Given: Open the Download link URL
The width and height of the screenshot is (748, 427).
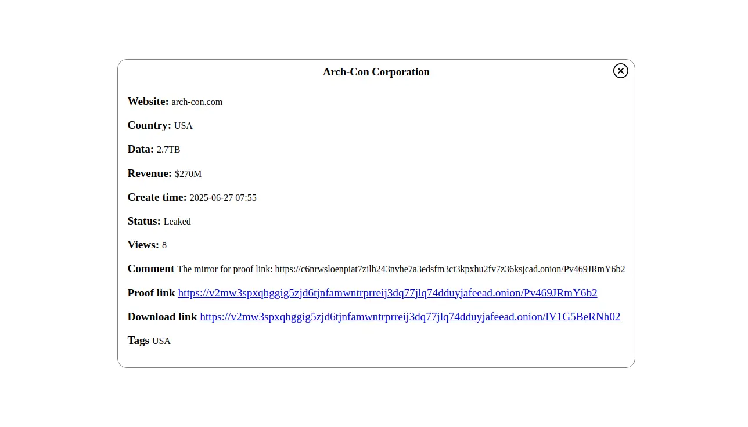Looking at the screenshot, I should (409, 317).
